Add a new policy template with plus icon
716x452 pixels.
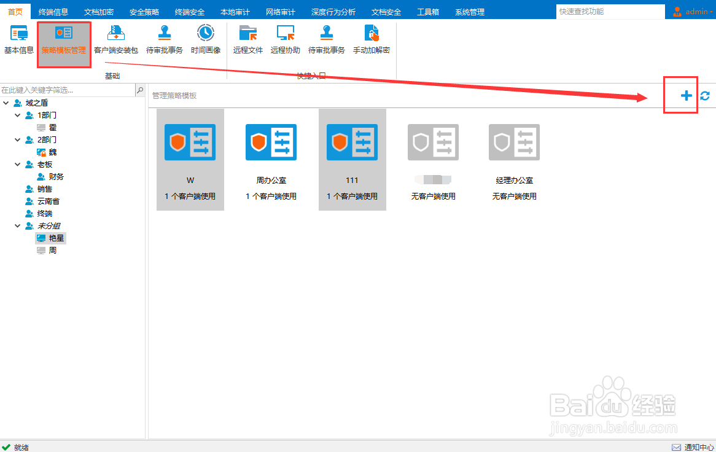[x=686, y=95]
